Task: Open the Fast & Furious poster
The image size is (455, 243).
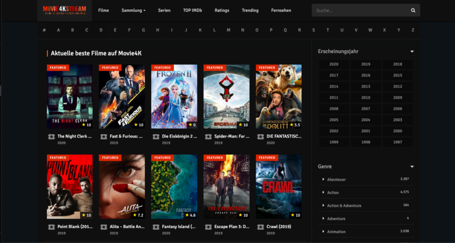Action: point(122,96)
